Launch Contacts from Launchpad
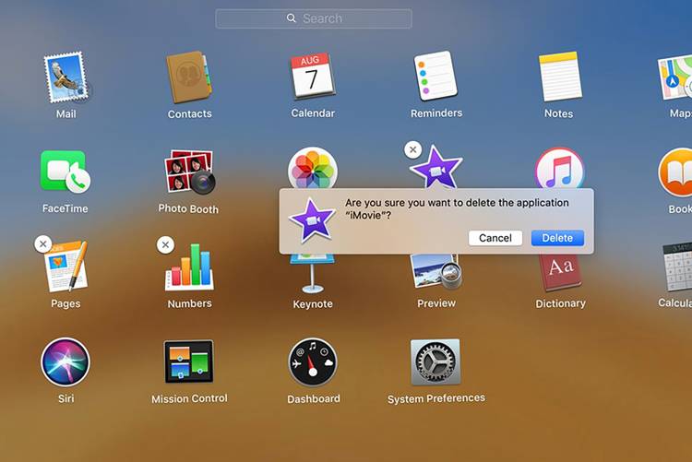692x462 pixels. click(x=189, y=77)
